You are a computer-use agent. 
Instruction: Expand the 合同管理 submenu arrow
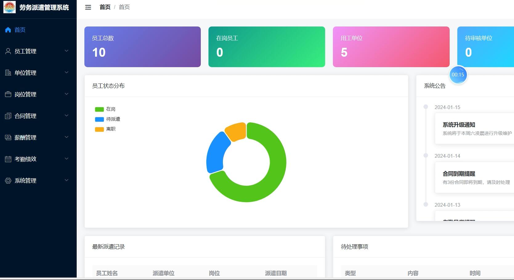point(67,116)
